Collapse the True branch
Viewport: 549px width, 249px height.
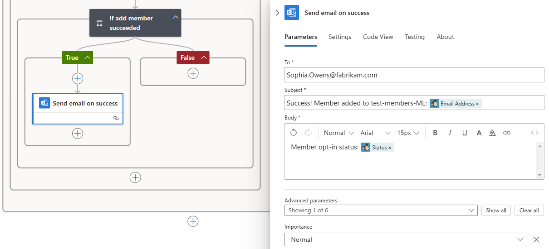(88, 57)
